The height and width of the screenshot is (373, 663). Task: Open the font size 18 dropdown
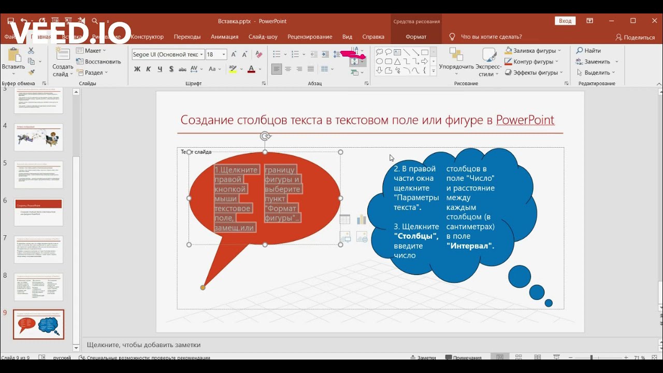tap(224, 54)
